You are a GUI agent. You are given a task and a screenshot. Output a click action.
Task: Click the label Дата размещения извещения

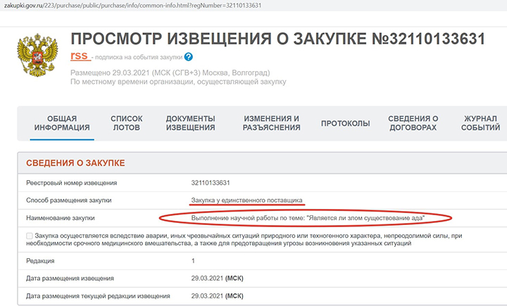pos(70,278)
